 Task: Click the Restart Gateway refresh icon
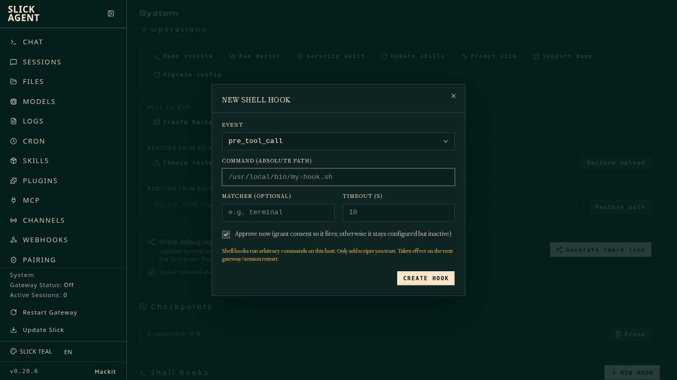tap(14, 312)
